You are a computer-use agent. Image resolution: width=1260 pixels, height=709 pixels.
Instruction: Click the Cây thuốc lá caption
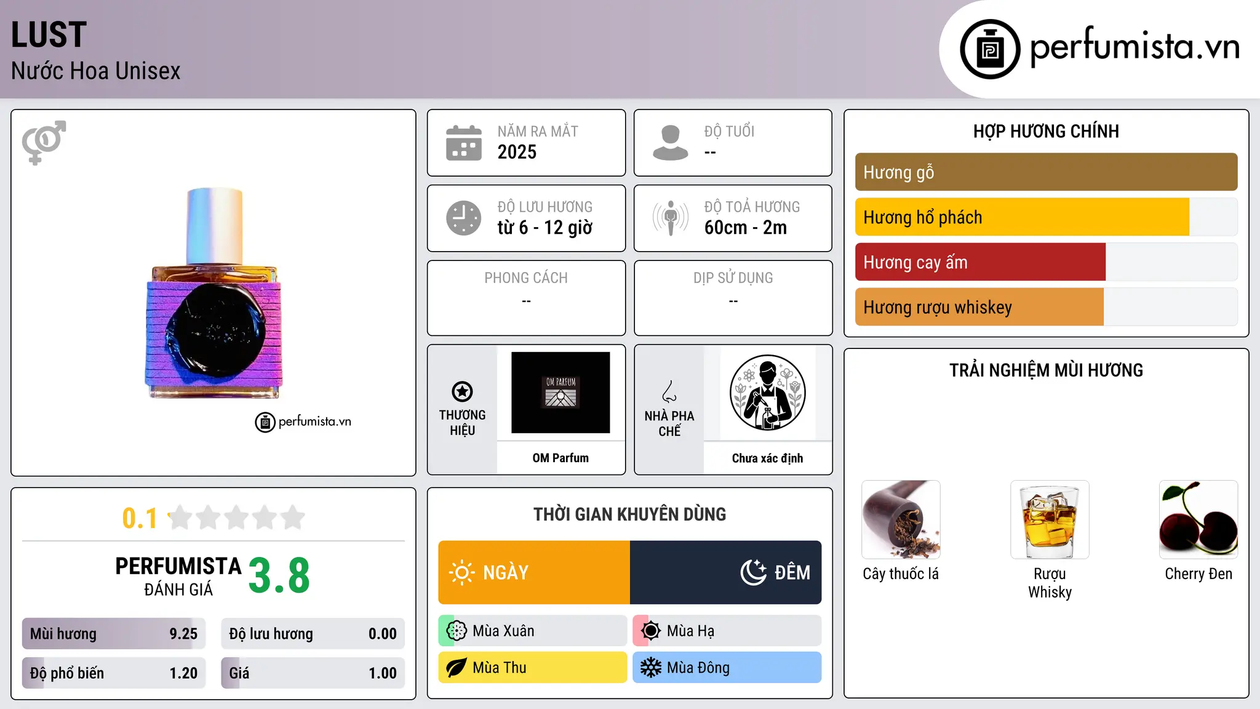point(901,574)
